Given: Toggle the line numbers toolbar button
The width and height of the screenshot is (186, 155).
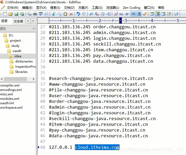Looking at the screenshot, I should click(139, 14).
